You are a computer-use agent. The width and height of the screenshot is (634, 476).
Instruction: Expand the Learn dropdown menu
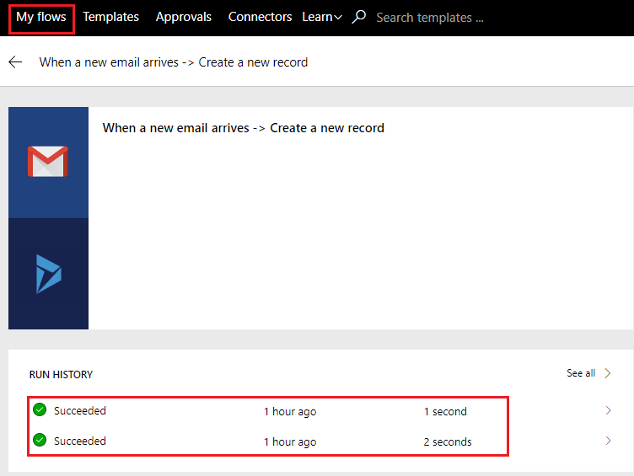coord(322,17)
